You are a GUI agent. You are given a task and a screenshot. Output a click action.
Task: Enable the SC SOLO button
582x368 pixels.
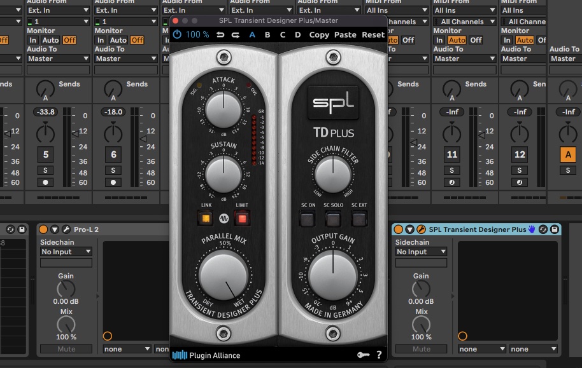click(333, 219)
